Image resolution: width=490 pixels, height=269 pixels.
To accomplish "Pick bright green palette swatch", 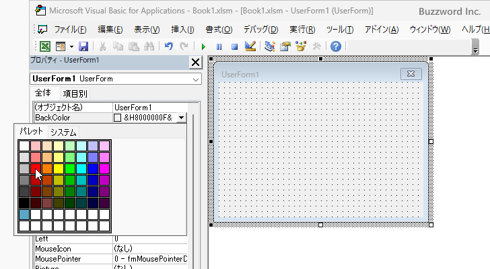I will (x=70, y=169).
